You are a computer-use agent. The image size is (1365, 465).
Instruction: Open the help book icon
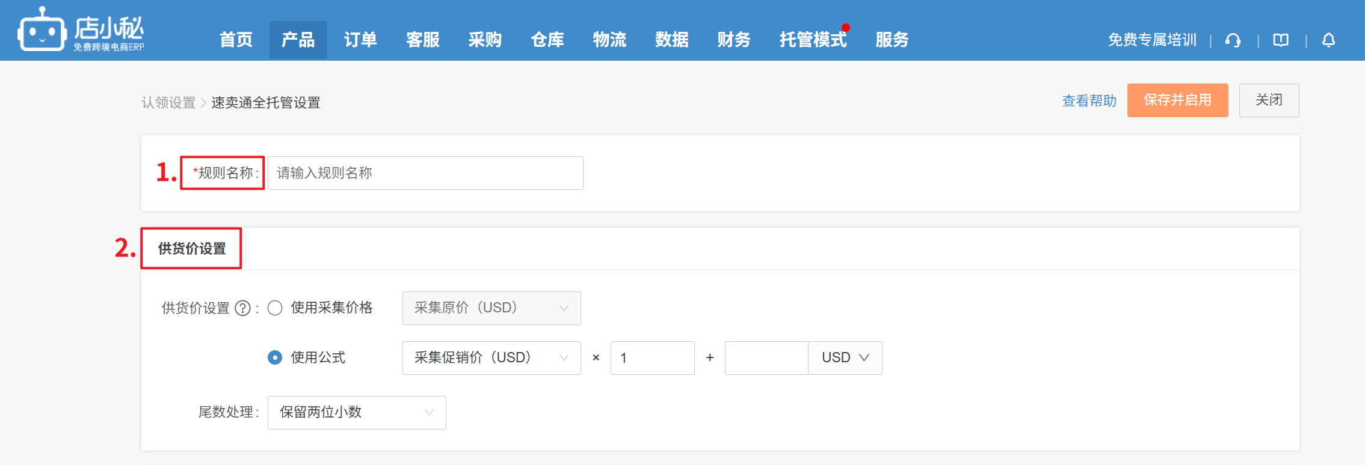pos(1281,40)
